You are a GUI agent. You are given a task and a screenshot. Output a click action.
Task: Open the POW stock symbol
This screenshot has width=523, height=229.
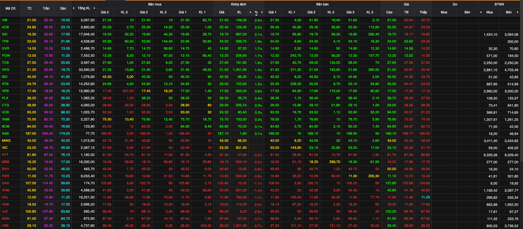6,56
